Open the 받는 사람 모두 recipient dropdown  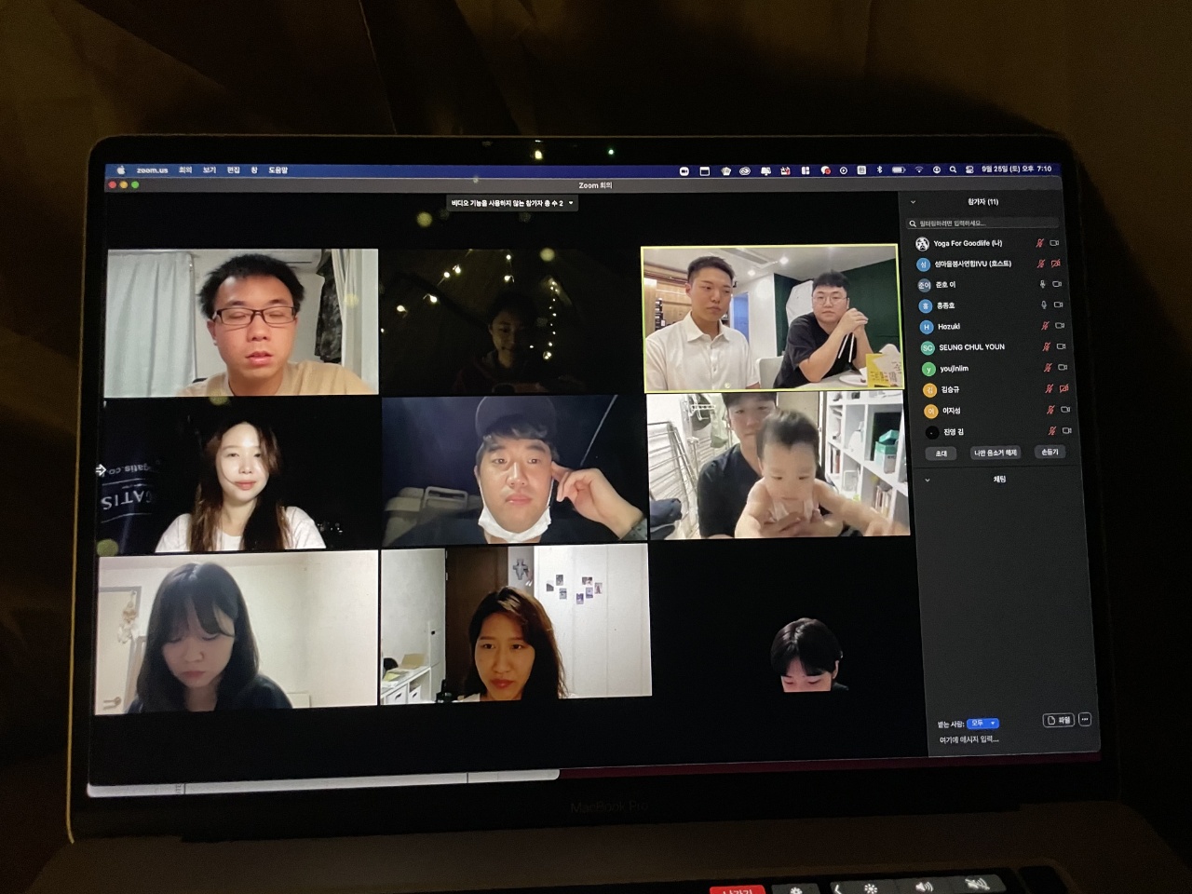[982, 724]
